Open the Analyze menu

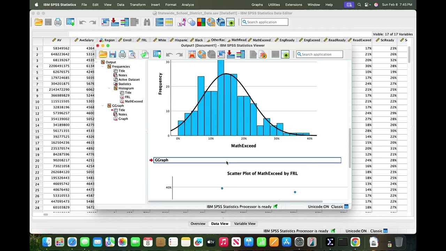[x=187, y=5]
